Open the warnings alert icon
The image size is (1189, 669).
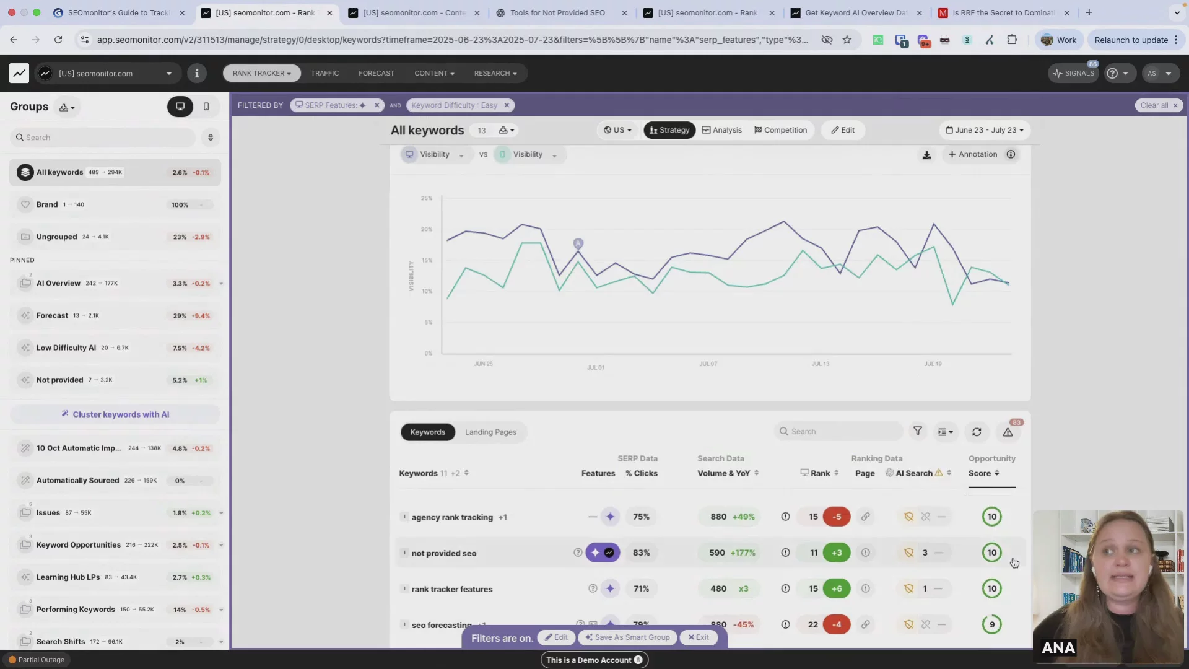click(1008, 432)
